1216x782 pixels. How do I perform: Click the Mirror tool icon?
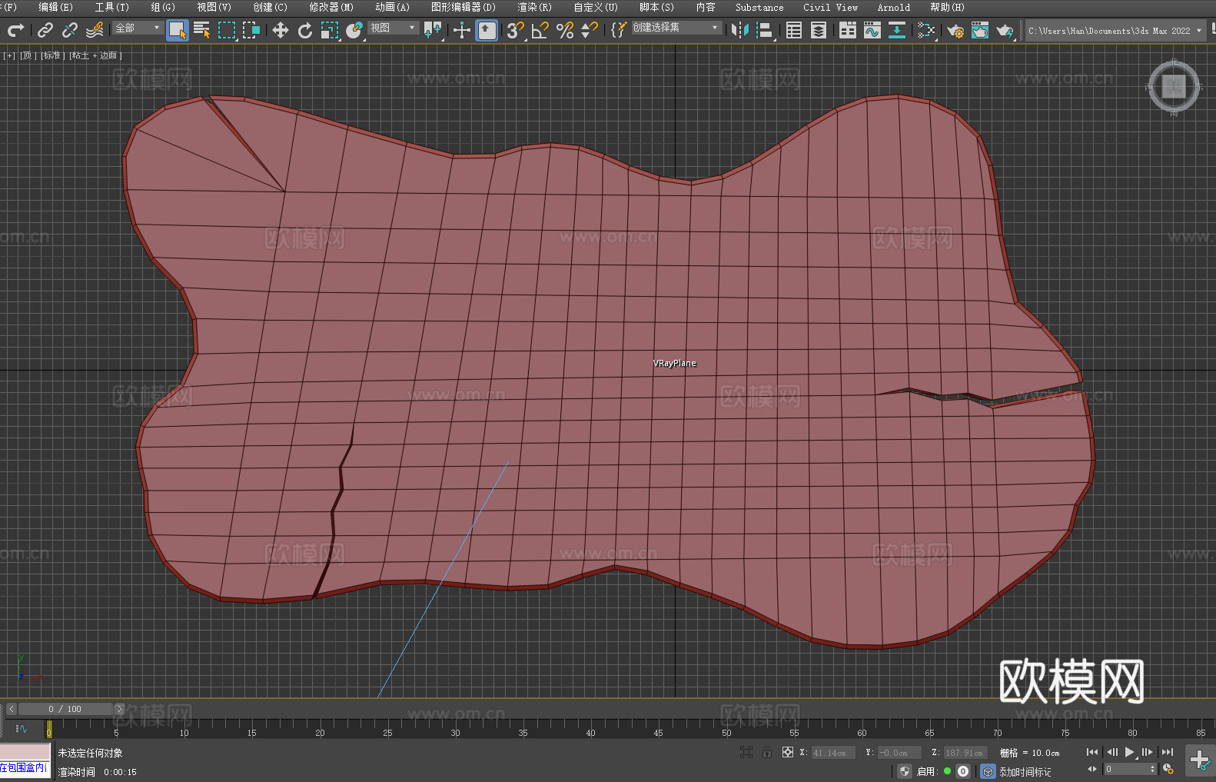[740, 30]
